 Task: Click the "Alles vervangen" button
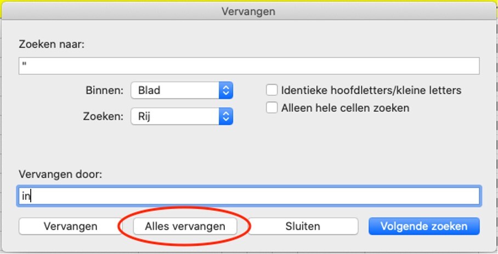[185, 226]
